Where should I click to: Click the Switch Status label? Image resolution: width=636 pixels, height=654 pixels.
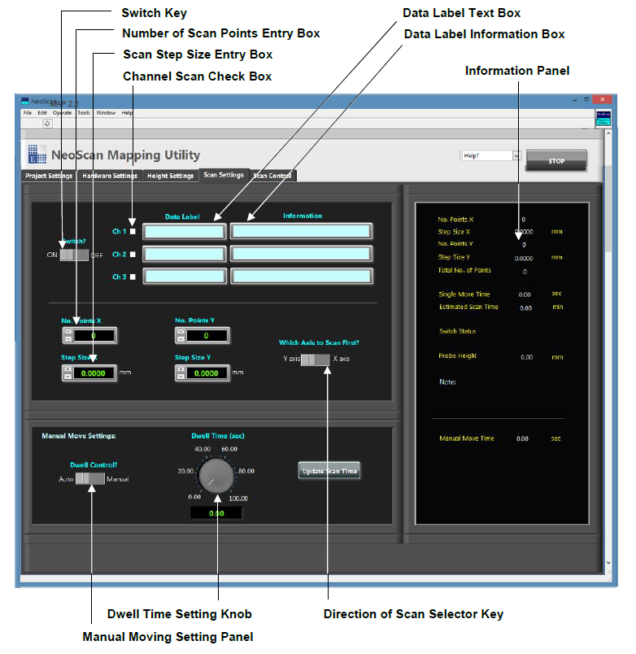coord(458,331)
